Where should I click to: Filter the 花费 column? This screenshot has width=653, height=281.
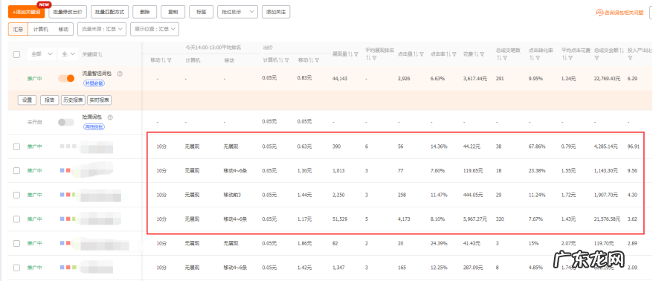tap(481, 54)
